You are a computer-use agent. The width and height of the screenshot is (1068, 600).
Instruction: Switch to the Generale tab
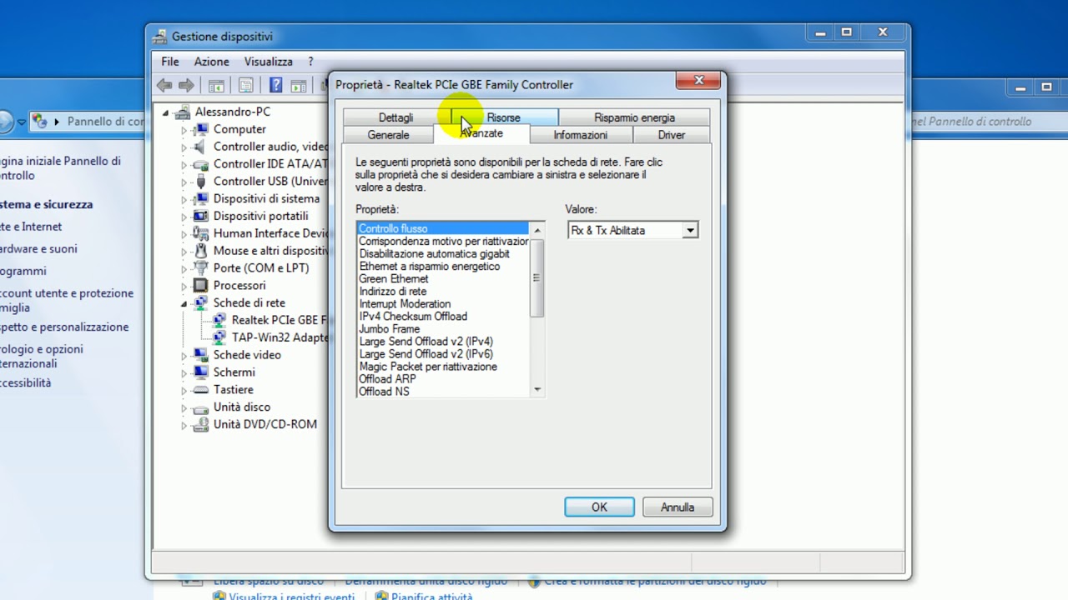[389, 135]
